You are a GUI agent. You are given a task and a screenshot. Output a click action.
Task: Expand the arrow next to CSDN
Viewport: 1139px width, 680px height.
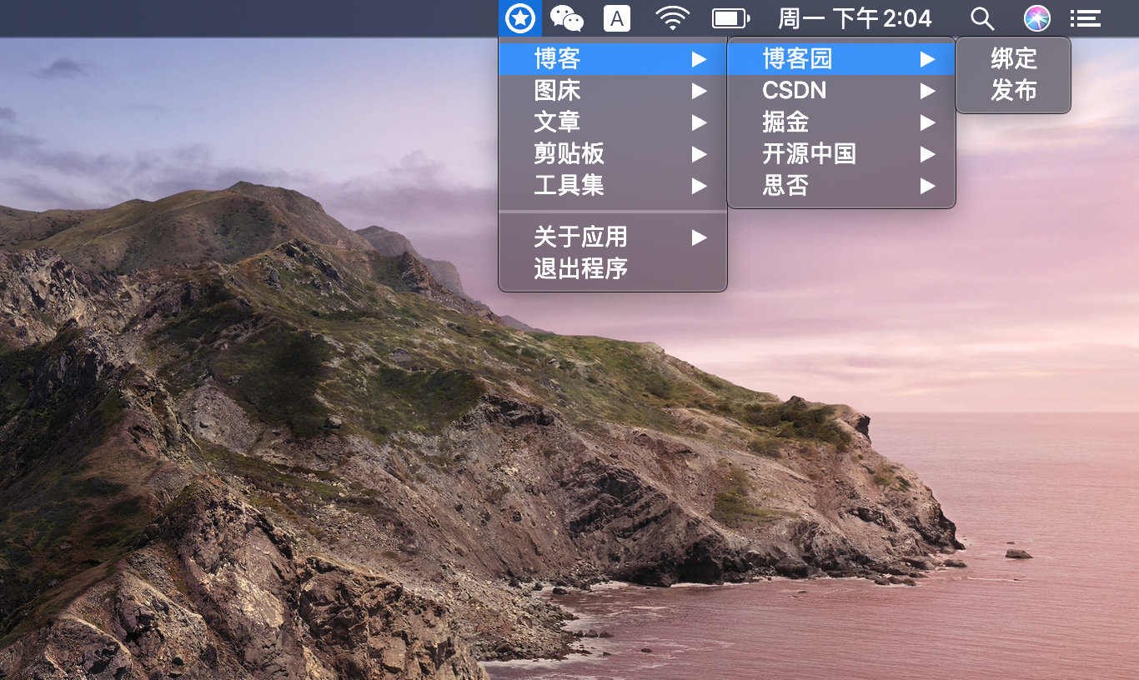(x=927, y=91)
